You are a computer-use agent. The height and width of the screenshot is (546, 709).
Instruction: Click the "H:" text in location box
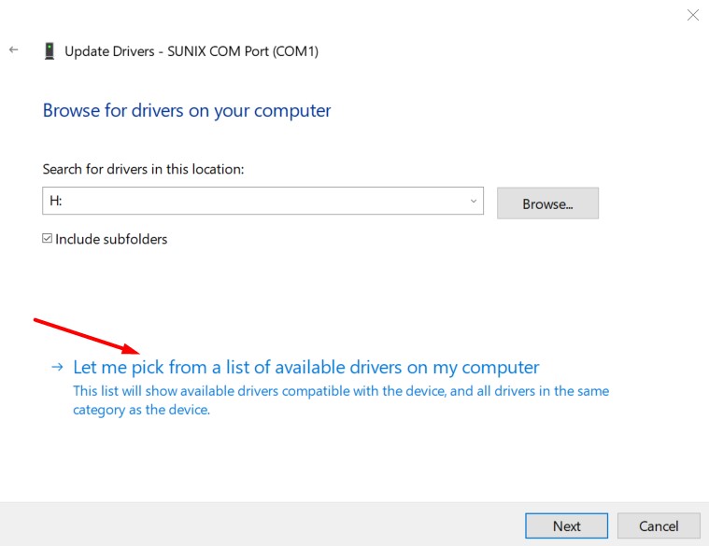[x=56, y=201]
